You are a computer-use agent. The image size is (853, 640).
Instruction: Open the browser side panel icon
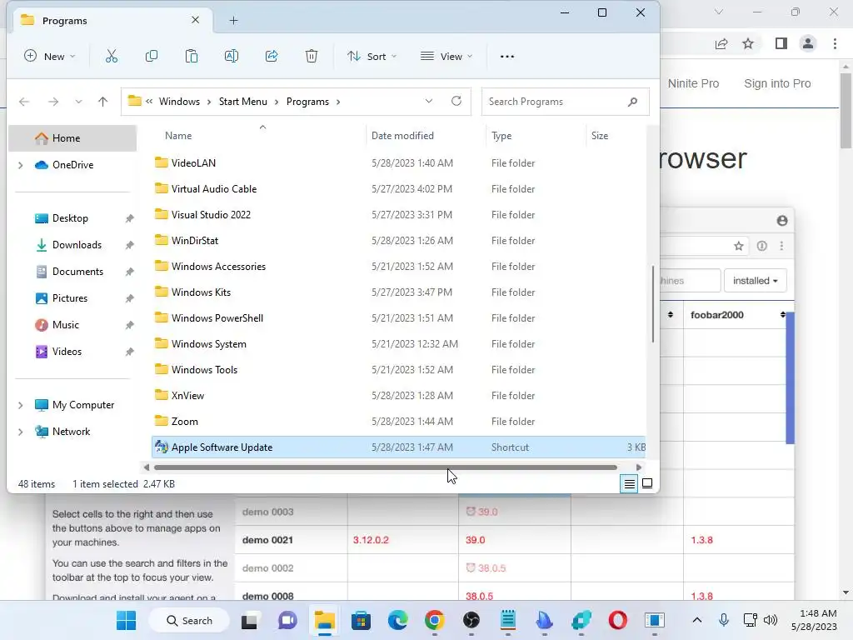781,43
